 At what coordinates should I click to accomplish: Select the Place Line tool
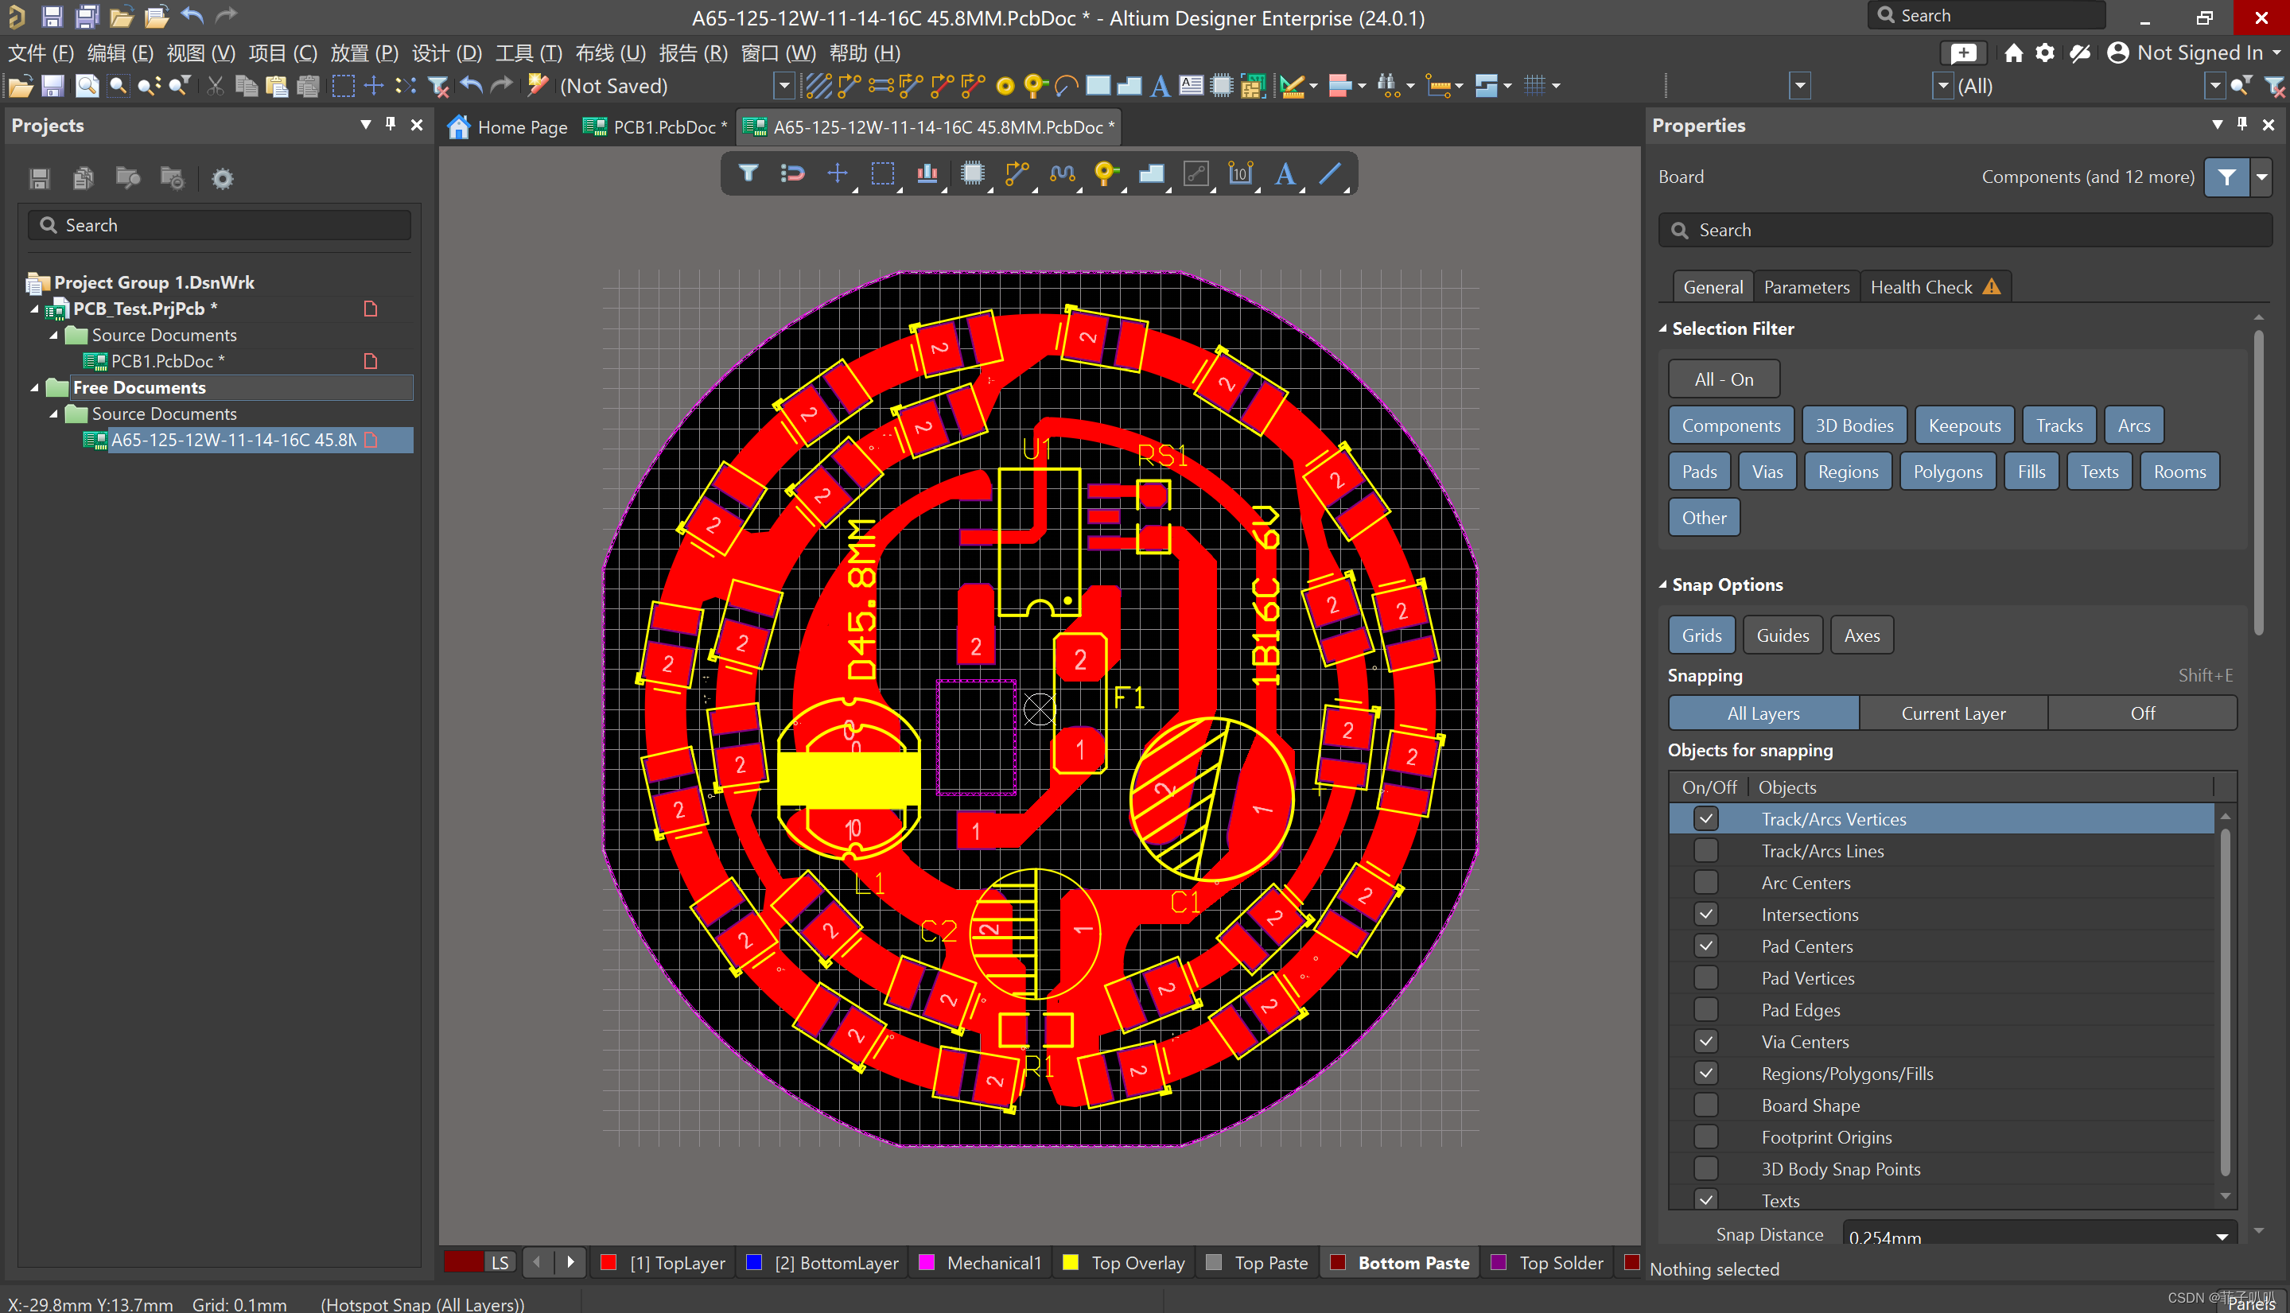point(1331,173)
